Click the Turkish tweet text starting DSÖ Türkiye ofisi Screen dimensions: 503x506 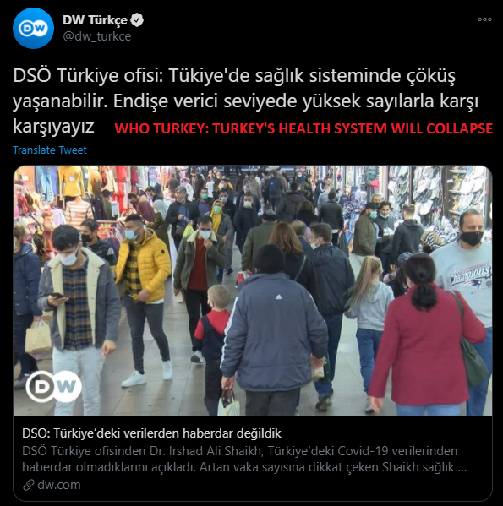click(245, 101)
